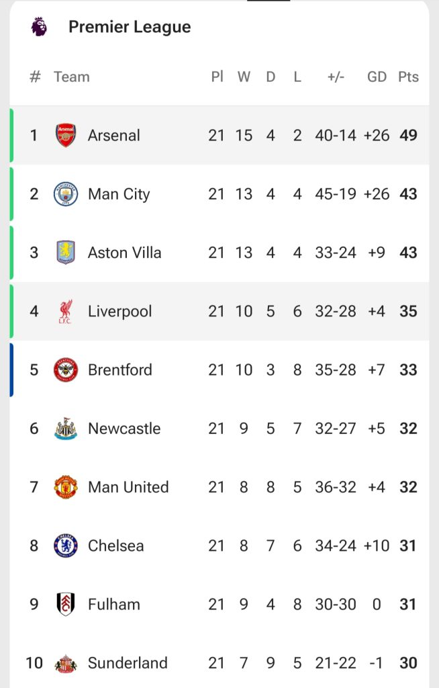The width and height of the screenshot is (439, 688).
Task: Sort table by Pts column header
Action: coord(408,77)
